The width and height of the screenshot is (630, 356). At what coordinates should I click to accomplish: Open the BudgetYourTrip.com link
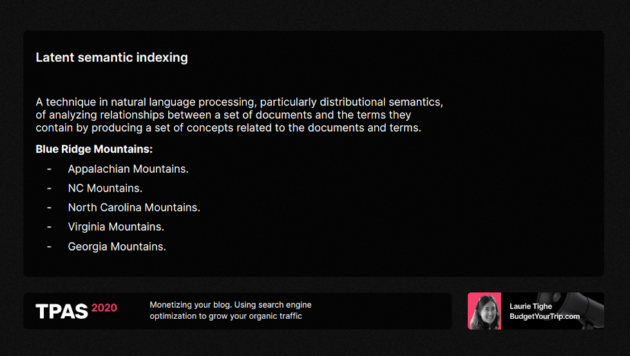544,316
